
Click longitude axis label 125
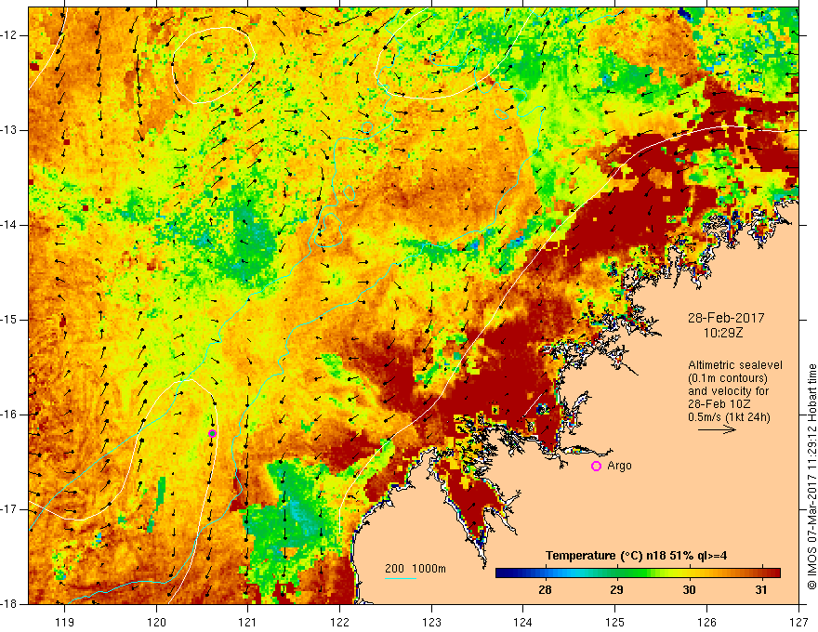[x=615, y=622]
